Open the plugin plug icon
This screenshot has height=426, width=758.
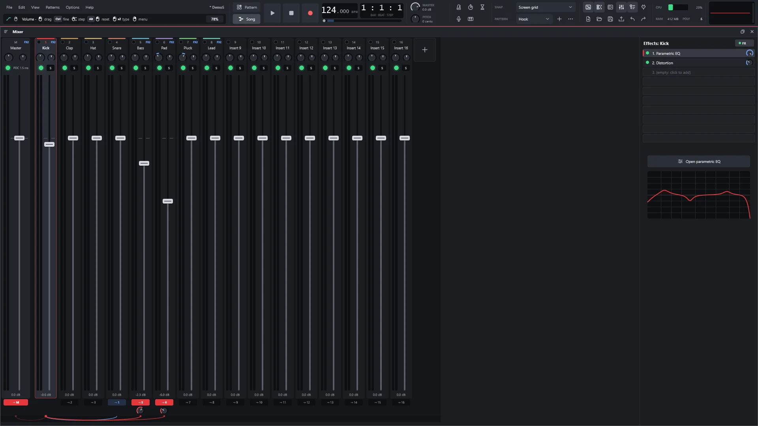coord(644,7)
